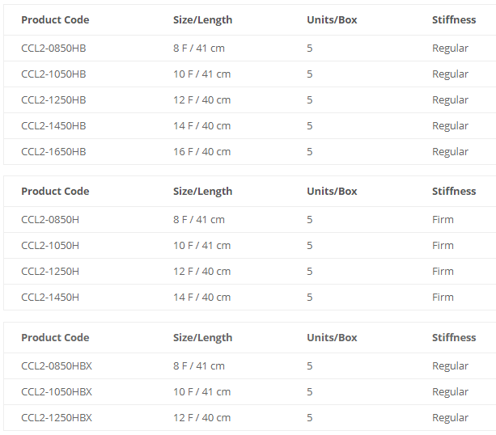Click Stiffness header above the Firm rows
Screen dimensions: 496x435
click(x=454, y=192)
